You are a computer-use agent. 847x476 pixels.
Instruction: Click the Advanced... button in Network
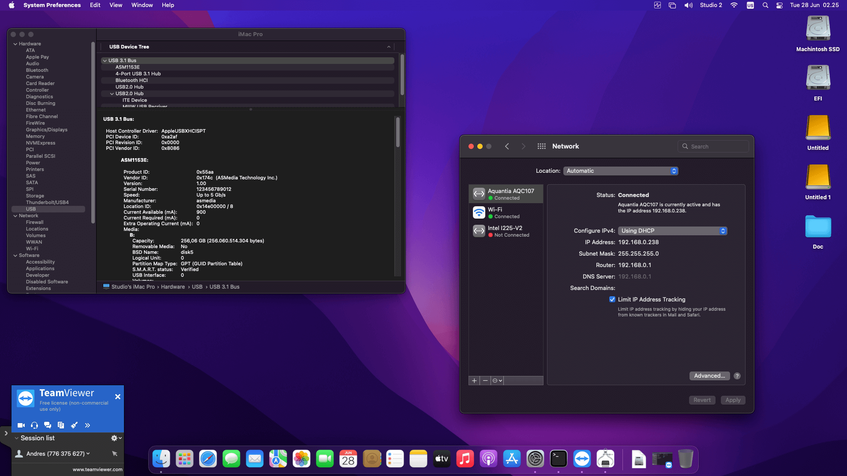(x=709, y=376)
